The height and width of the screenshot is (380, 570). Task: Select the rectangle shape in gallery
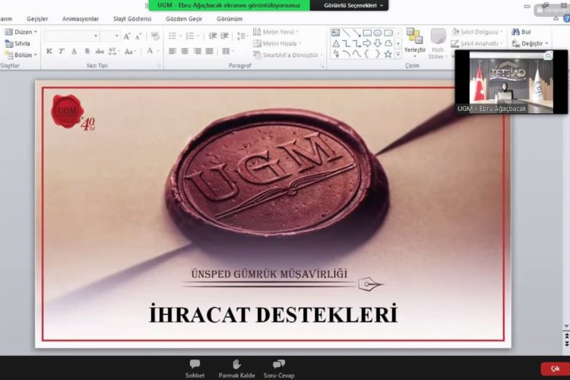367,33
